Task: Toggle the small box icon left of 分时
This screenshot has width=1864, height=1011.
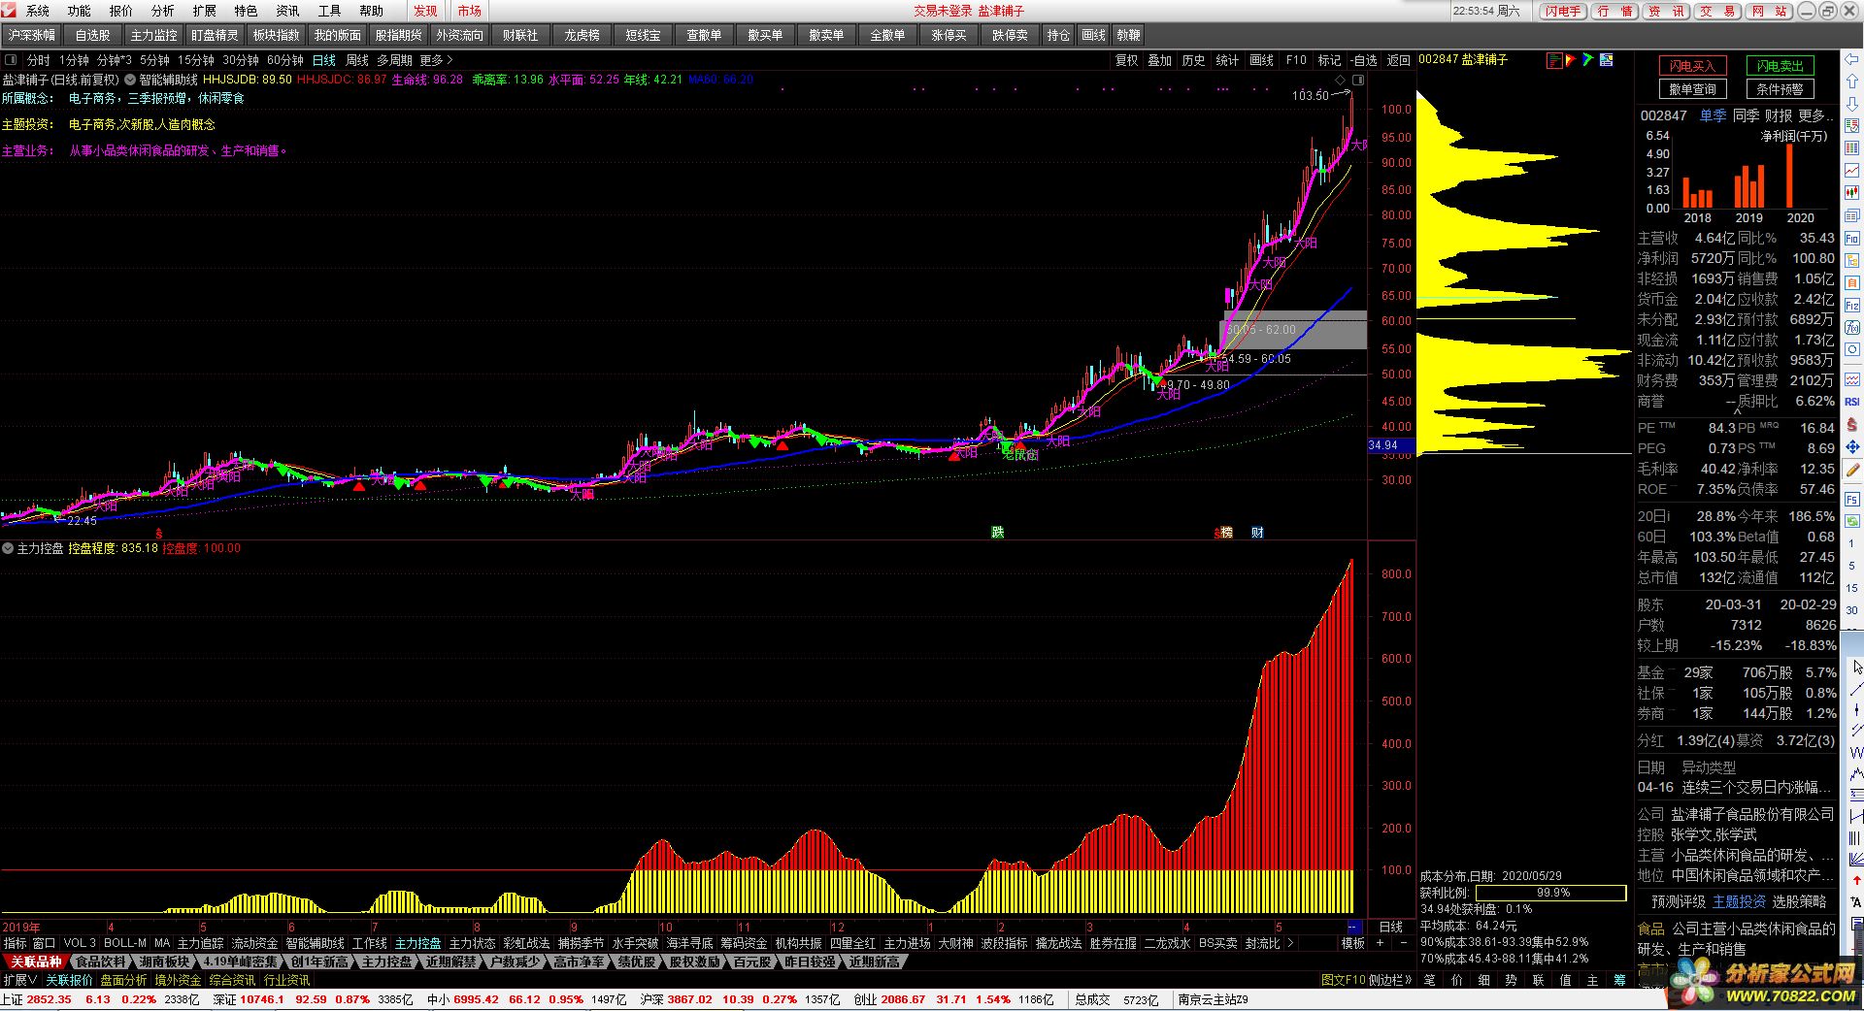Action: 11,60
